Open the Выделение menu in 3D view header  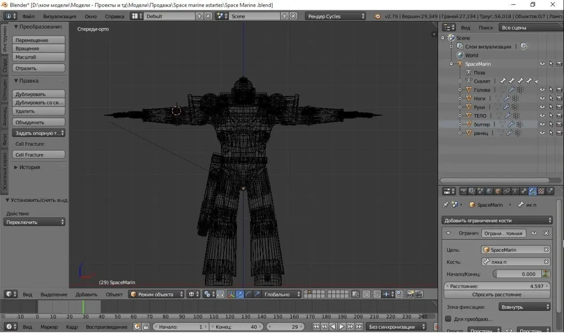point(54,294)
